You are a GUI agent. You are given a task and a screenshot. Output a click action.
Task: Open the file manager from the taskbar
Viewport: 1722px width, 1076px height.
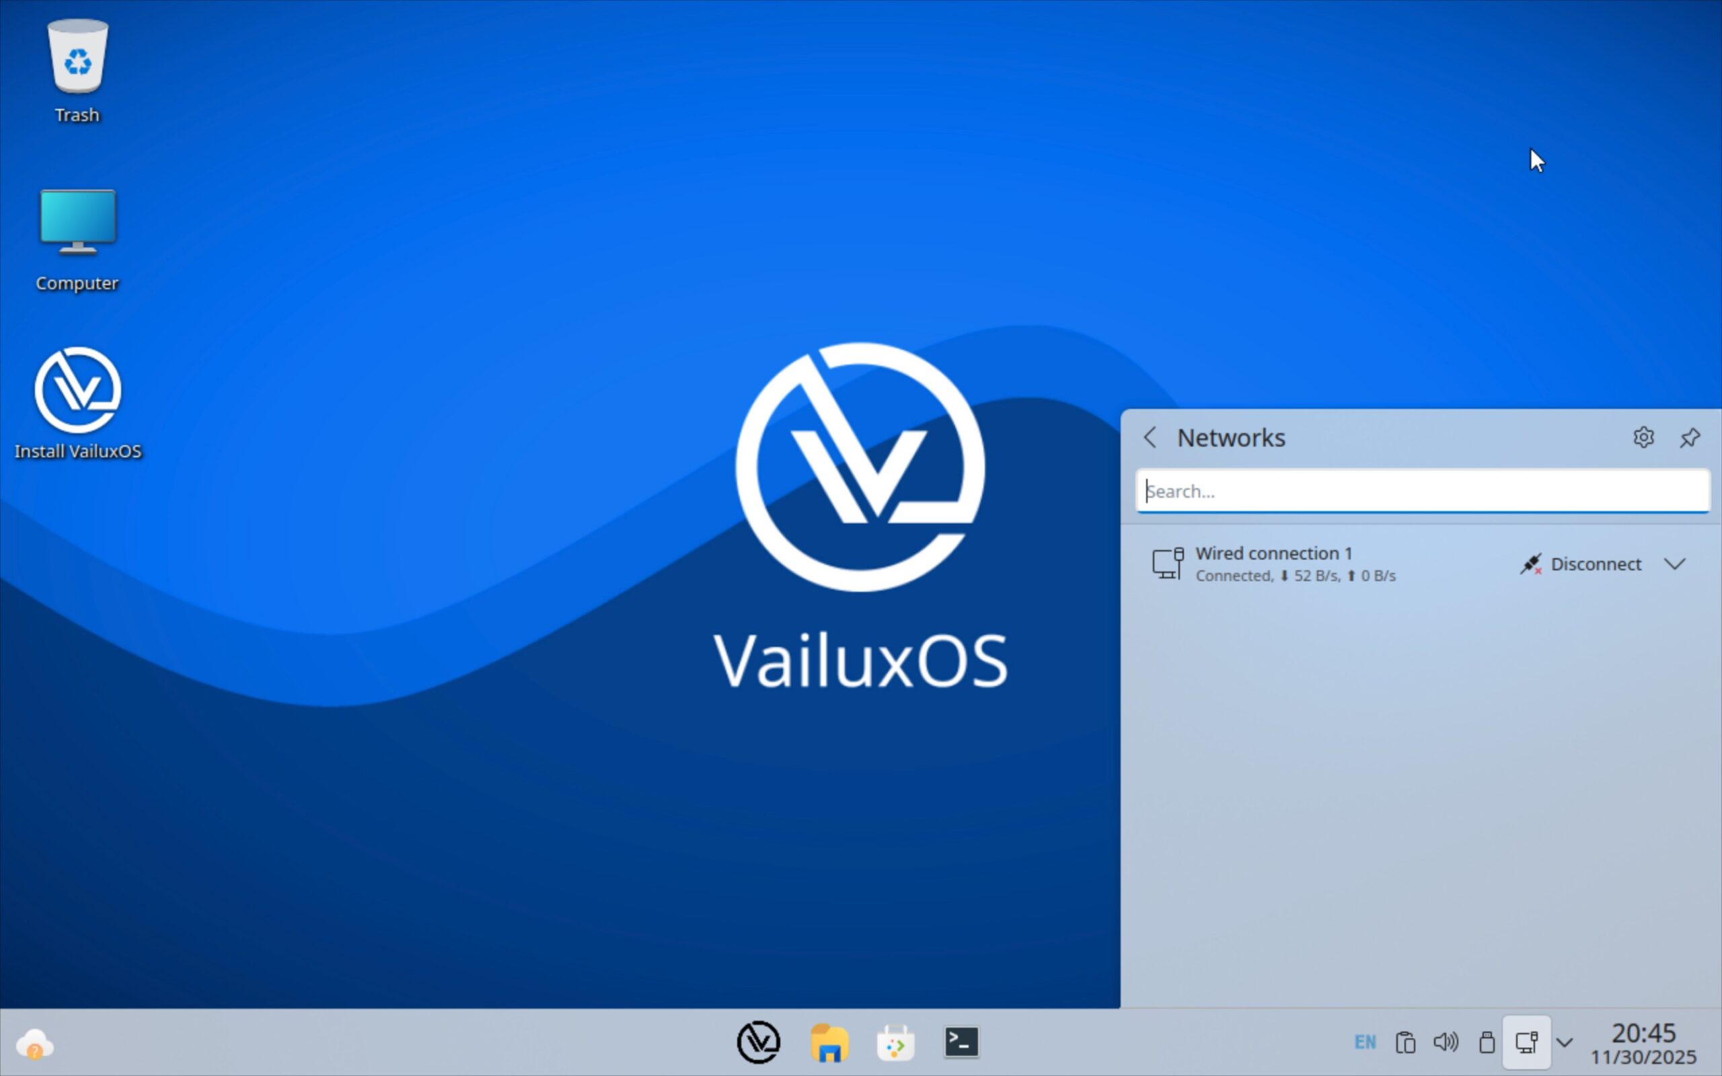pos(829,1042)
